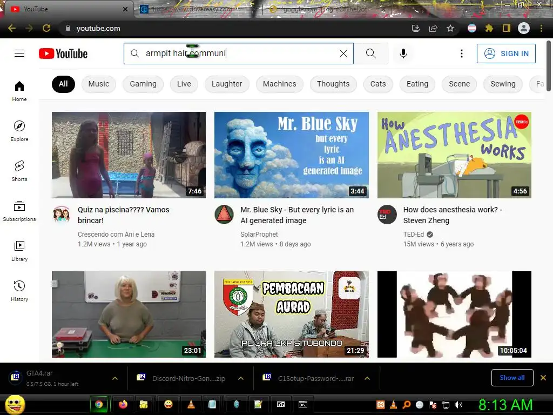Select the Live filter chip
The width and height of the screenshot is (553, 415).
click(184, 84)
